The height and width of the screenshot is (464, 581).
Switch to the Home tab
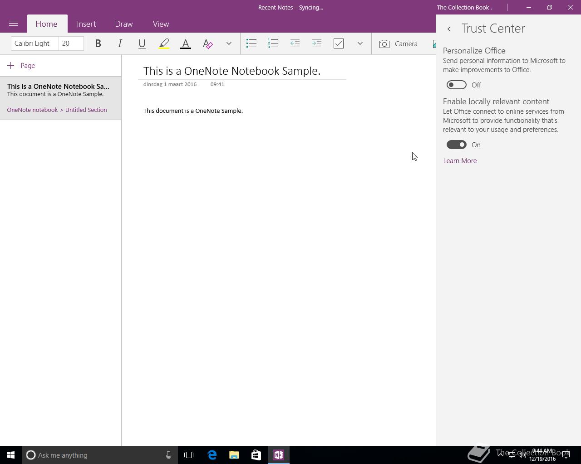click(x=46, y=24)
